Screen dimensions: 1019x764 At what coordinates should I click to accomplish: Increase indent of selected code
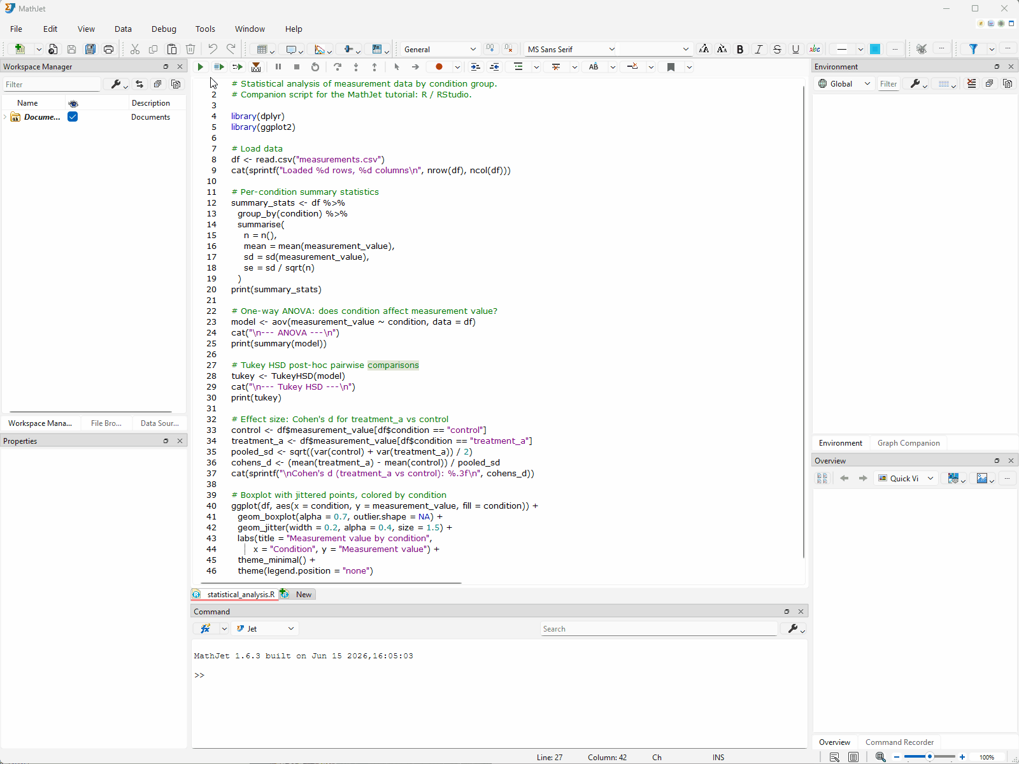pos(475,67)
